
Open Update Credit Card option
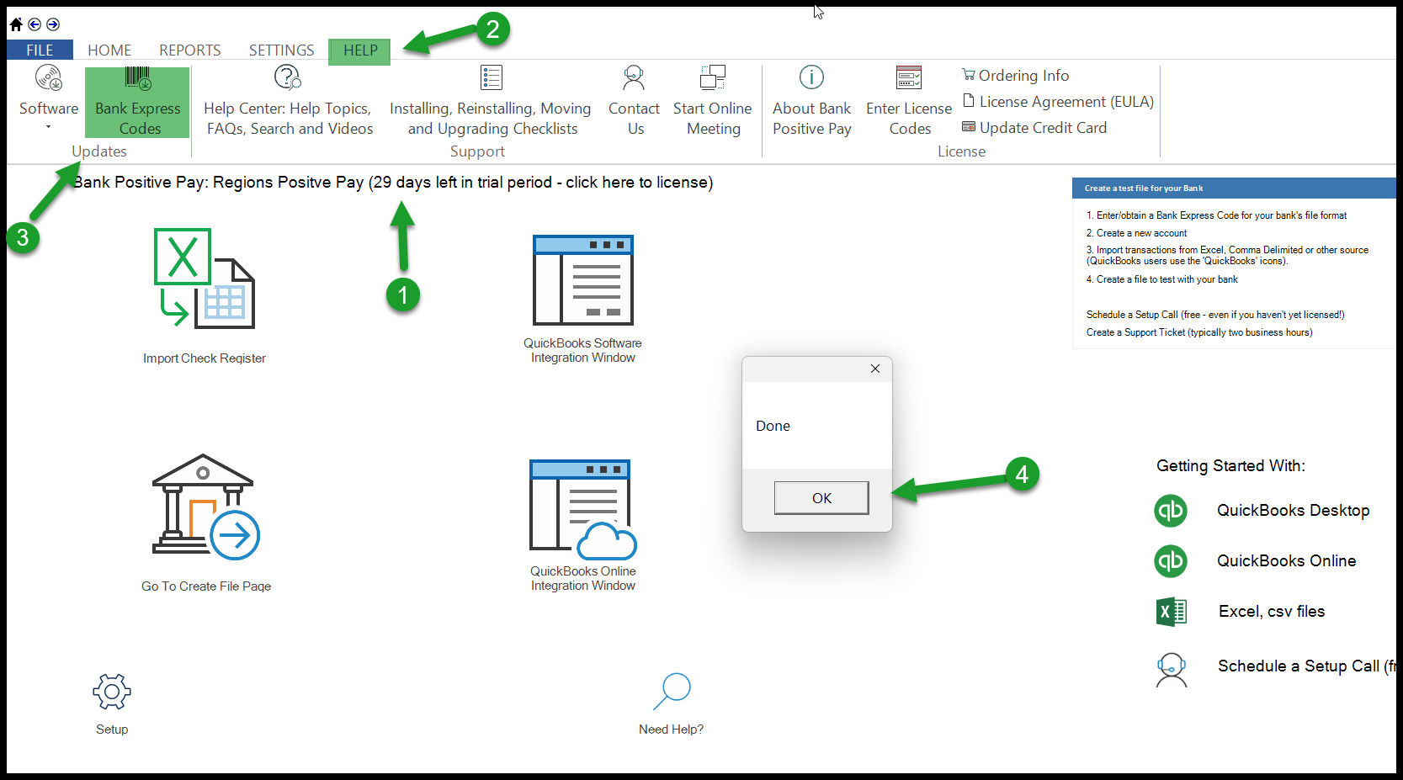(x=1034, y=128)
